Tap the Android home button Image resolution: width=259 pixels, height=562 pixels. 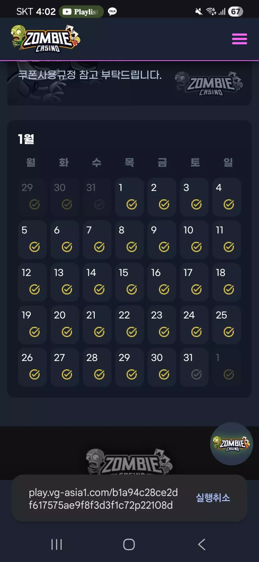pyautogui.click(x=129, y=544)
